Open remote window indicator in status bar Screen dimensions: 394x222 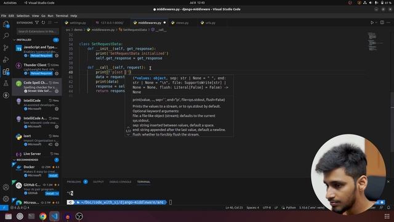[x=4, y=208]
